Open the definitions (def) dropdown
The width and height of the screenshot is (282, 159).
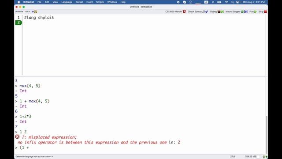[x=27, y=11]
